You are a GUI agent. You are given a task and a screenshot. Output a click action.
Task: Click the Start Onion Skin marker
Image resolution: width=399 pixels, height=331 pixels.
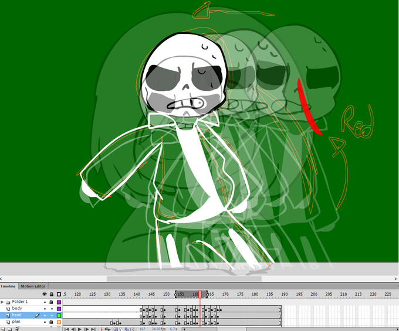pyautogui.click(x=175, y=295)
